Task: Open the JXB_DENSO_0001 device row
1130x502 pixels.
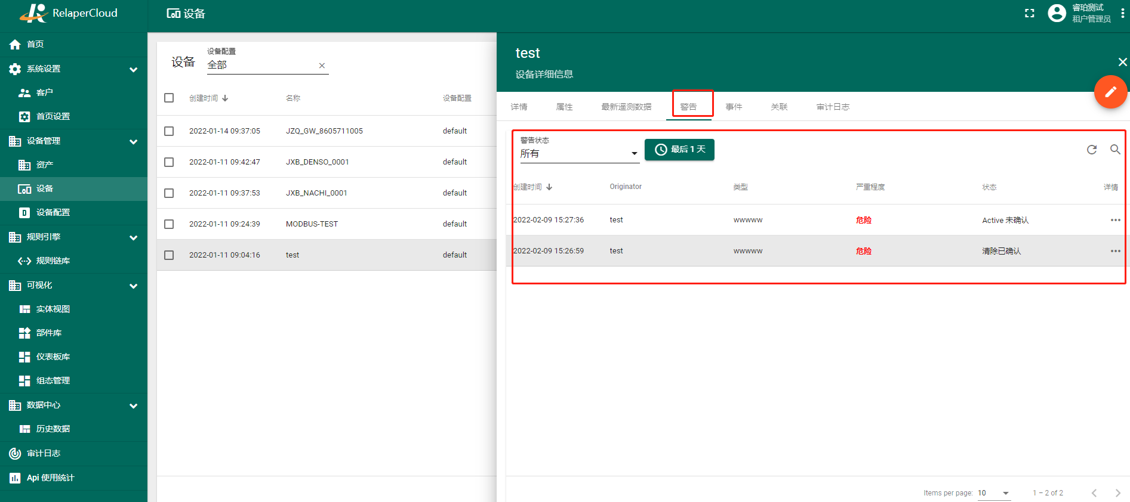Action: (327, 162)
